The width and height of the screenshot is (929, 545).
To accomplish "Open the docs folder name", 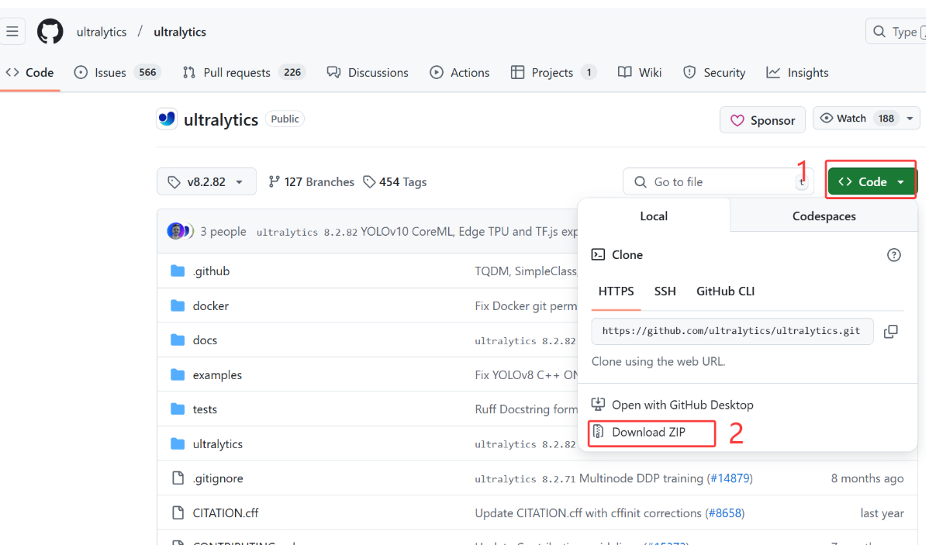I will [205, 340].
